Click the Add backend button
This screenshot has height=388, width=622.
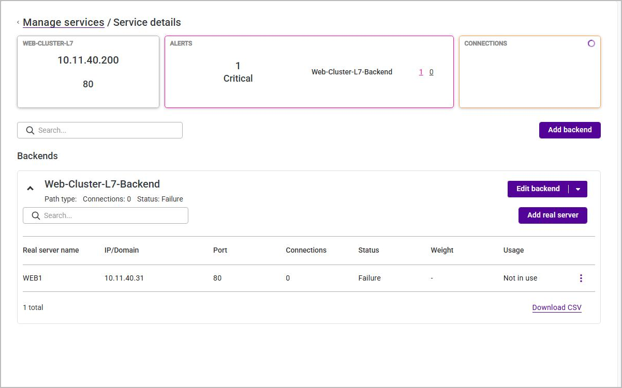(570, 130)
